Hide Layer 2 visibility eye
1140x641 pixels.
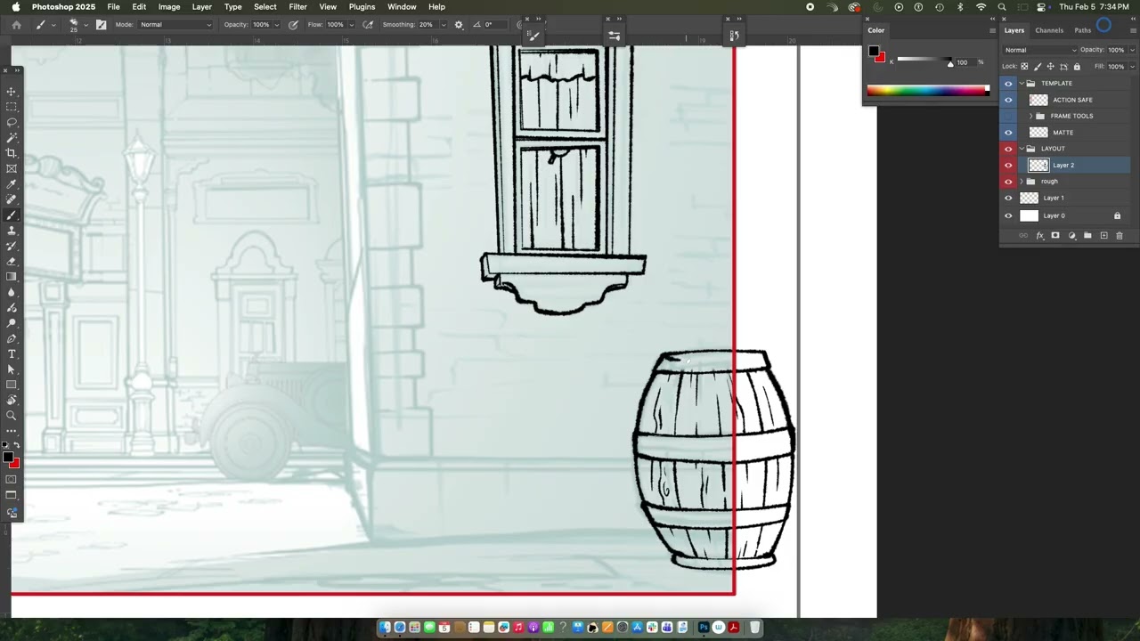[1008, 166]
